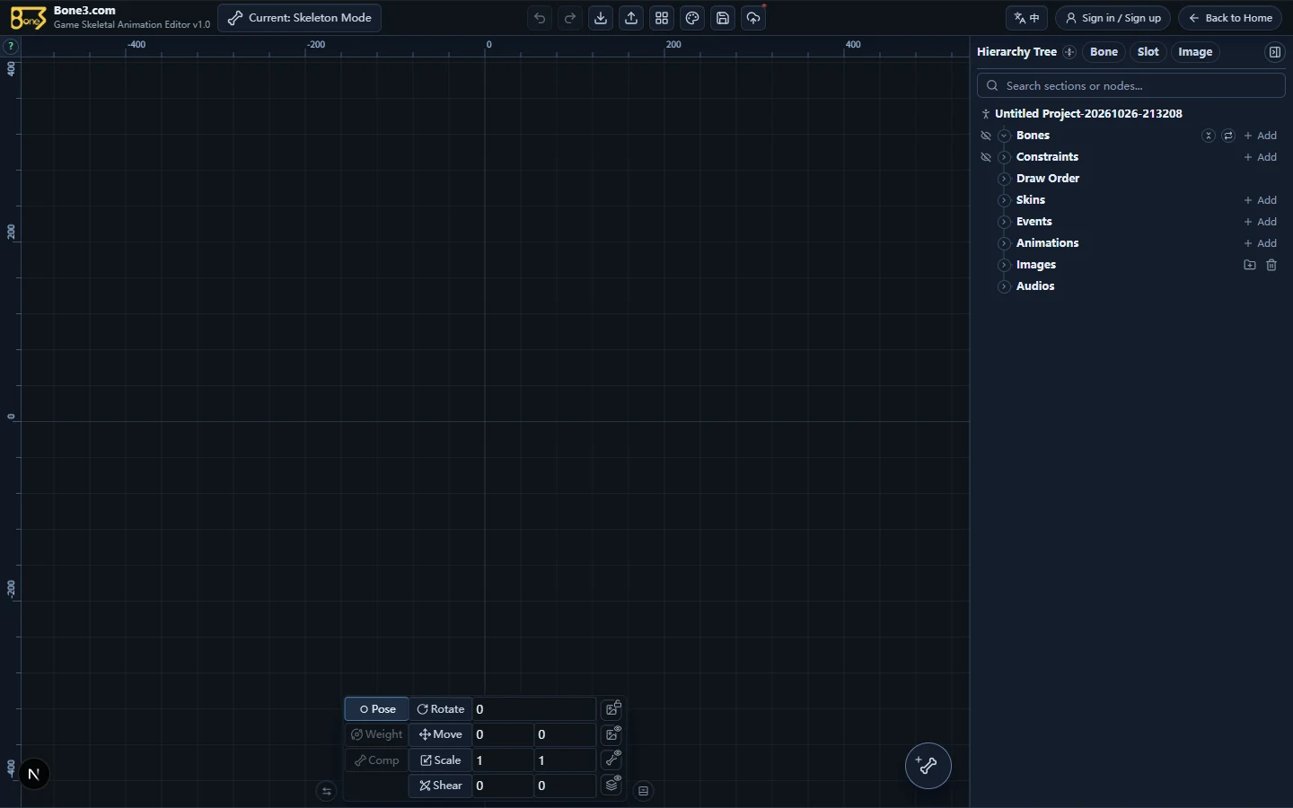Image resolution: width=1293 pixels, height=808 pixels.
Task: Select the Untitled Project-20261026-213208 node
Action: [1088, 114]
